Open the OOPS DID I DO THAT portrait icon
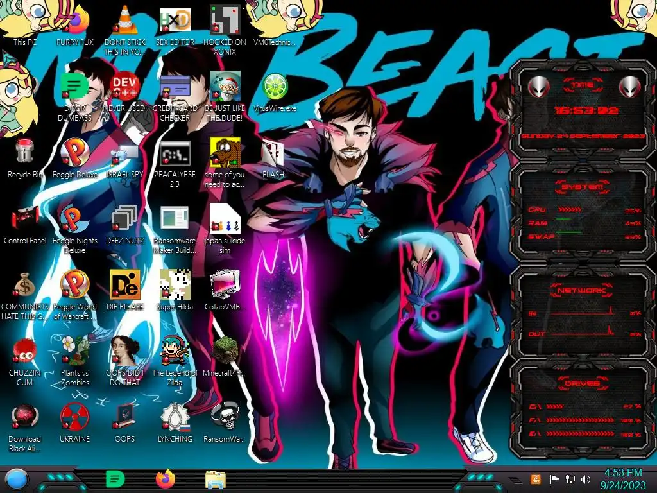Screen dimensions: 657x493 coord(125,361)
